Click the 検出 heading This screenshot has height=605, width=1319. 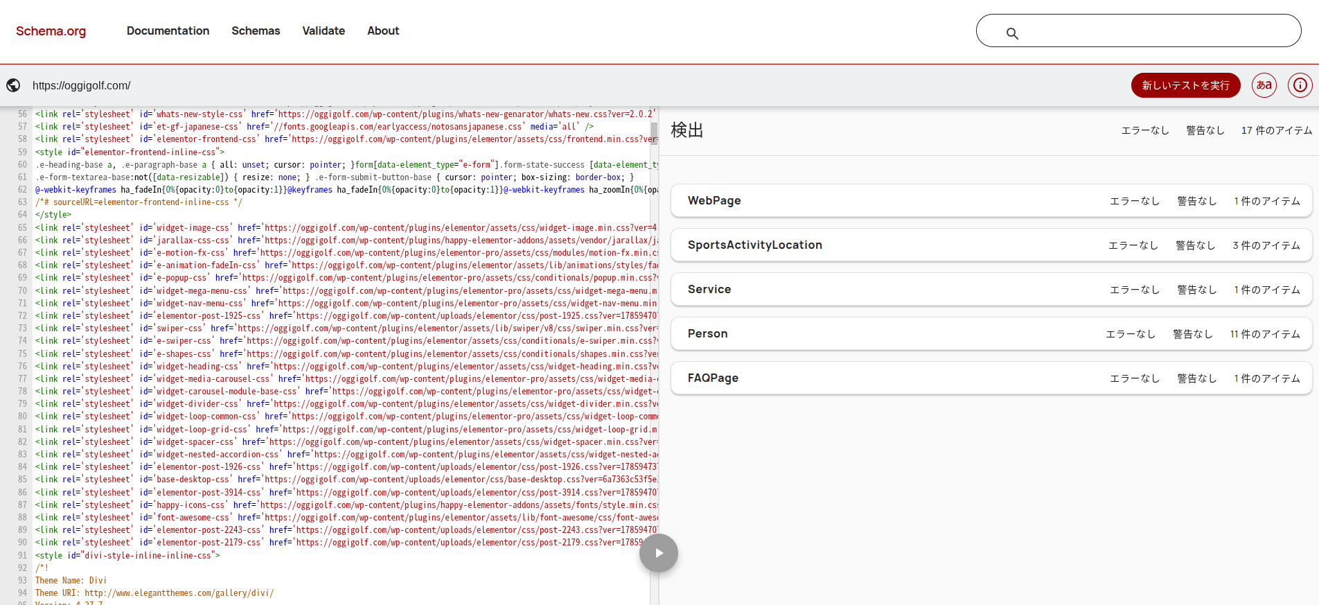[687, 130]
